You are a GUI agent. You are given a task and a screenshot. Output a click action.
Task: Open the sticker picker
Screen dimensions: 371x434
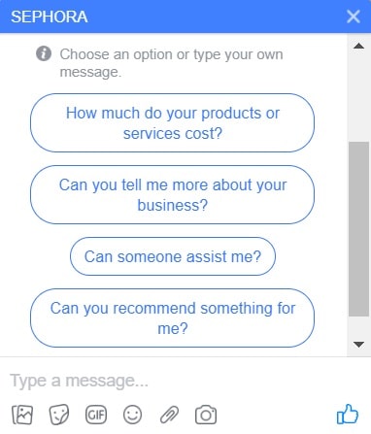[x=59, y=415]
